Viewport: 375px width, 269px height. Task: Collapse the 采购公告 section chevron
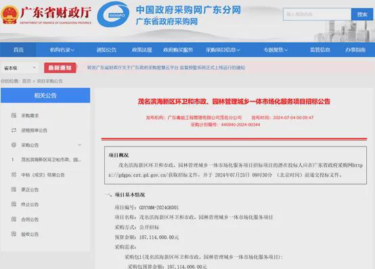click(80, 145)
